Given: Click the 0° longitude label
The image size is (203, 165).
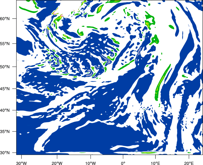Looking at the screenshot, I should point(123,163).
